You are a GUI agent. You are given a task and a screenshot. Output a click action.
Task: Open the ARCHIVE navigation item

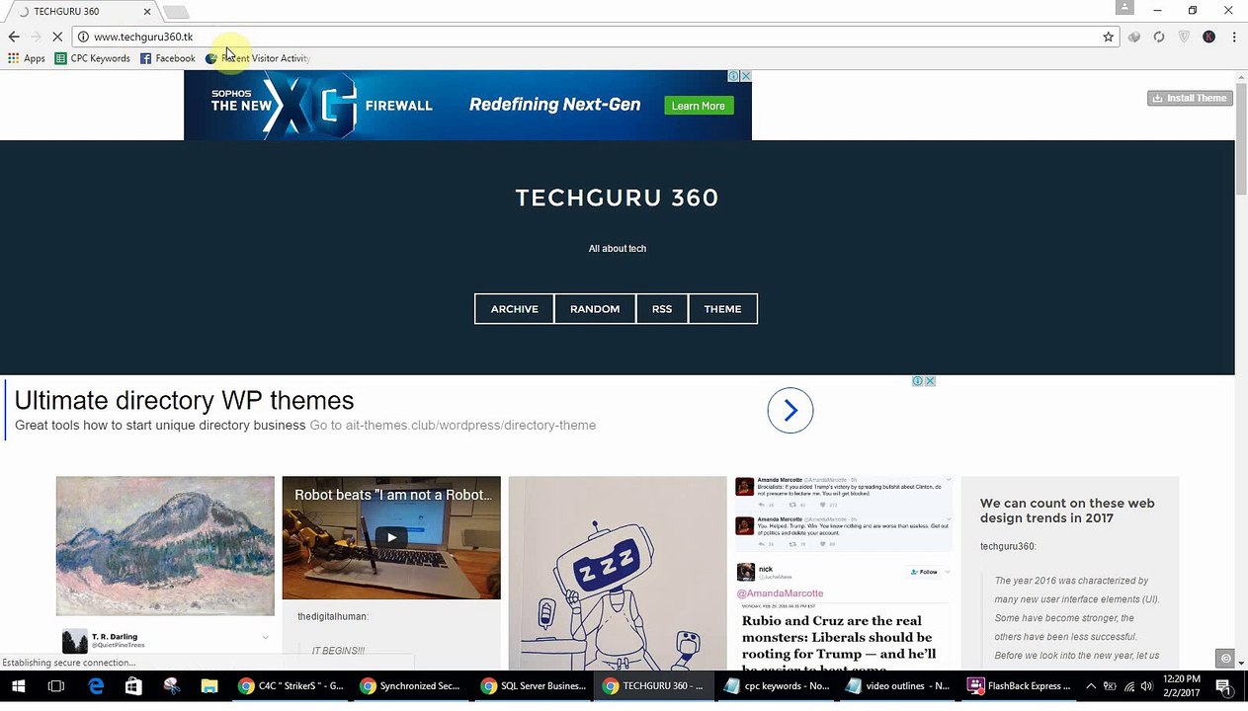514,309
